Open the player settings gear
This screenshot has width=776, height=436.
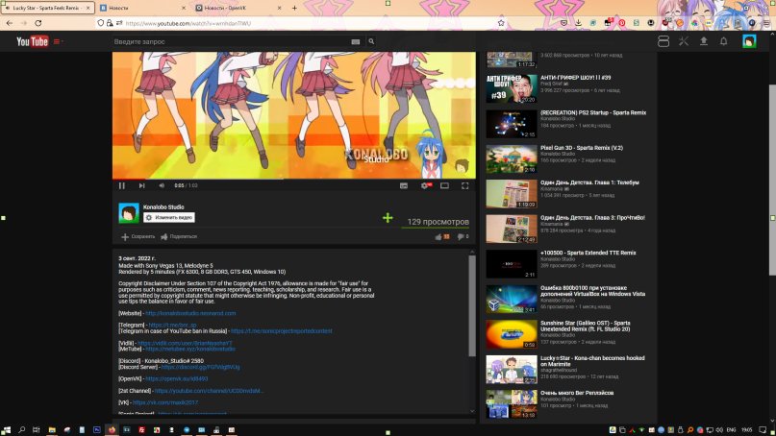(x=424, y=185)
